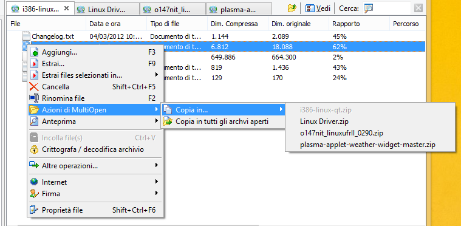
Task: Click the i386-linux tab archive icon
Action: click(x=16, y=9)
